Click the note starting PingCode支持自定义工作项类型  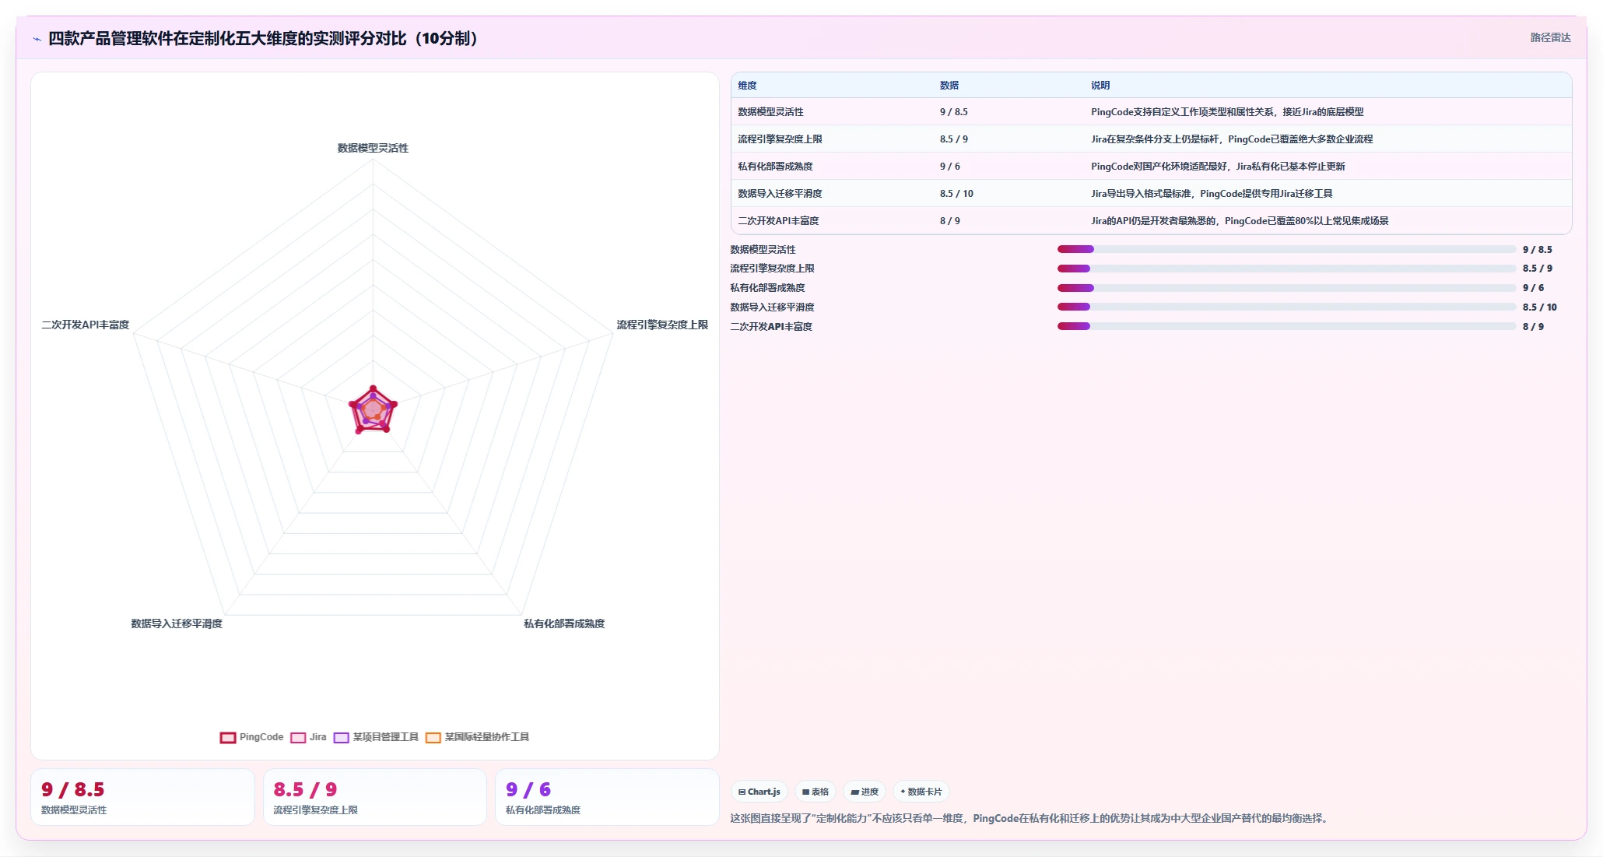click(x=1227, y=112)
